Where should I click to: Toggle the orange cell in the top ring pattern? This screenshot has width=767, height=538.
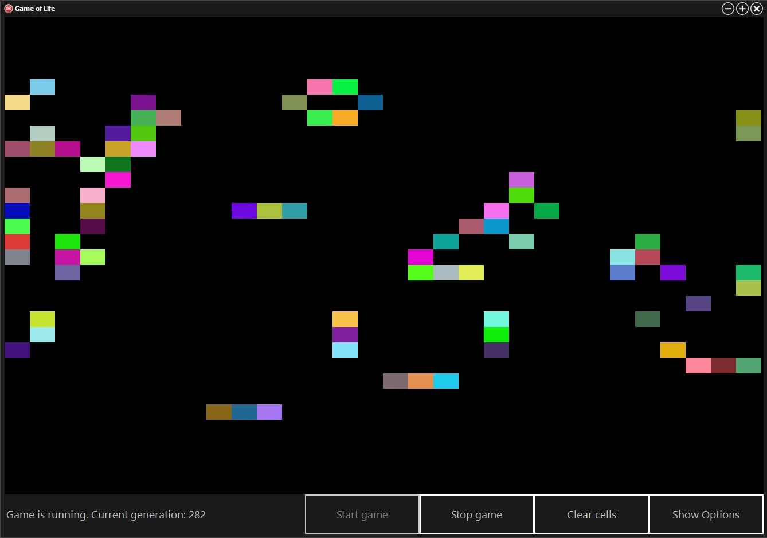coord(345,118)
